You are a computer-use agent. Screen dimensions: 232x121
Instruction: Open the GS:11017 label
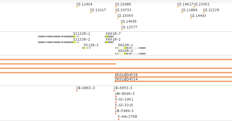click(x=98, y=10)
